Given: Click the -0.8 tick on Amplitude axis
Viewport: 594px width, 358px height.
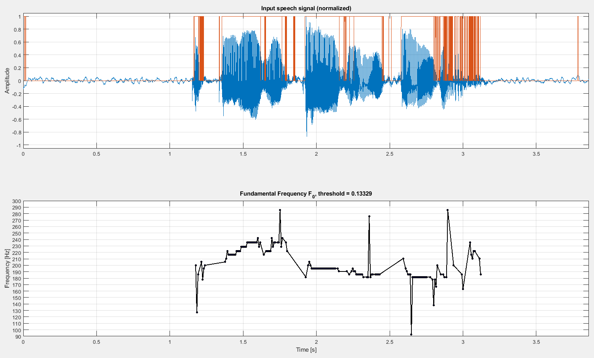Looking at the screenshot, I should point(17,132).
